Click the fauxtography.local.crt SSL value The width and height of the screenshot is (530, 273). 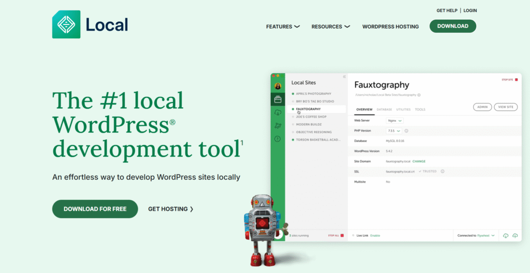(x=400, y=171)
